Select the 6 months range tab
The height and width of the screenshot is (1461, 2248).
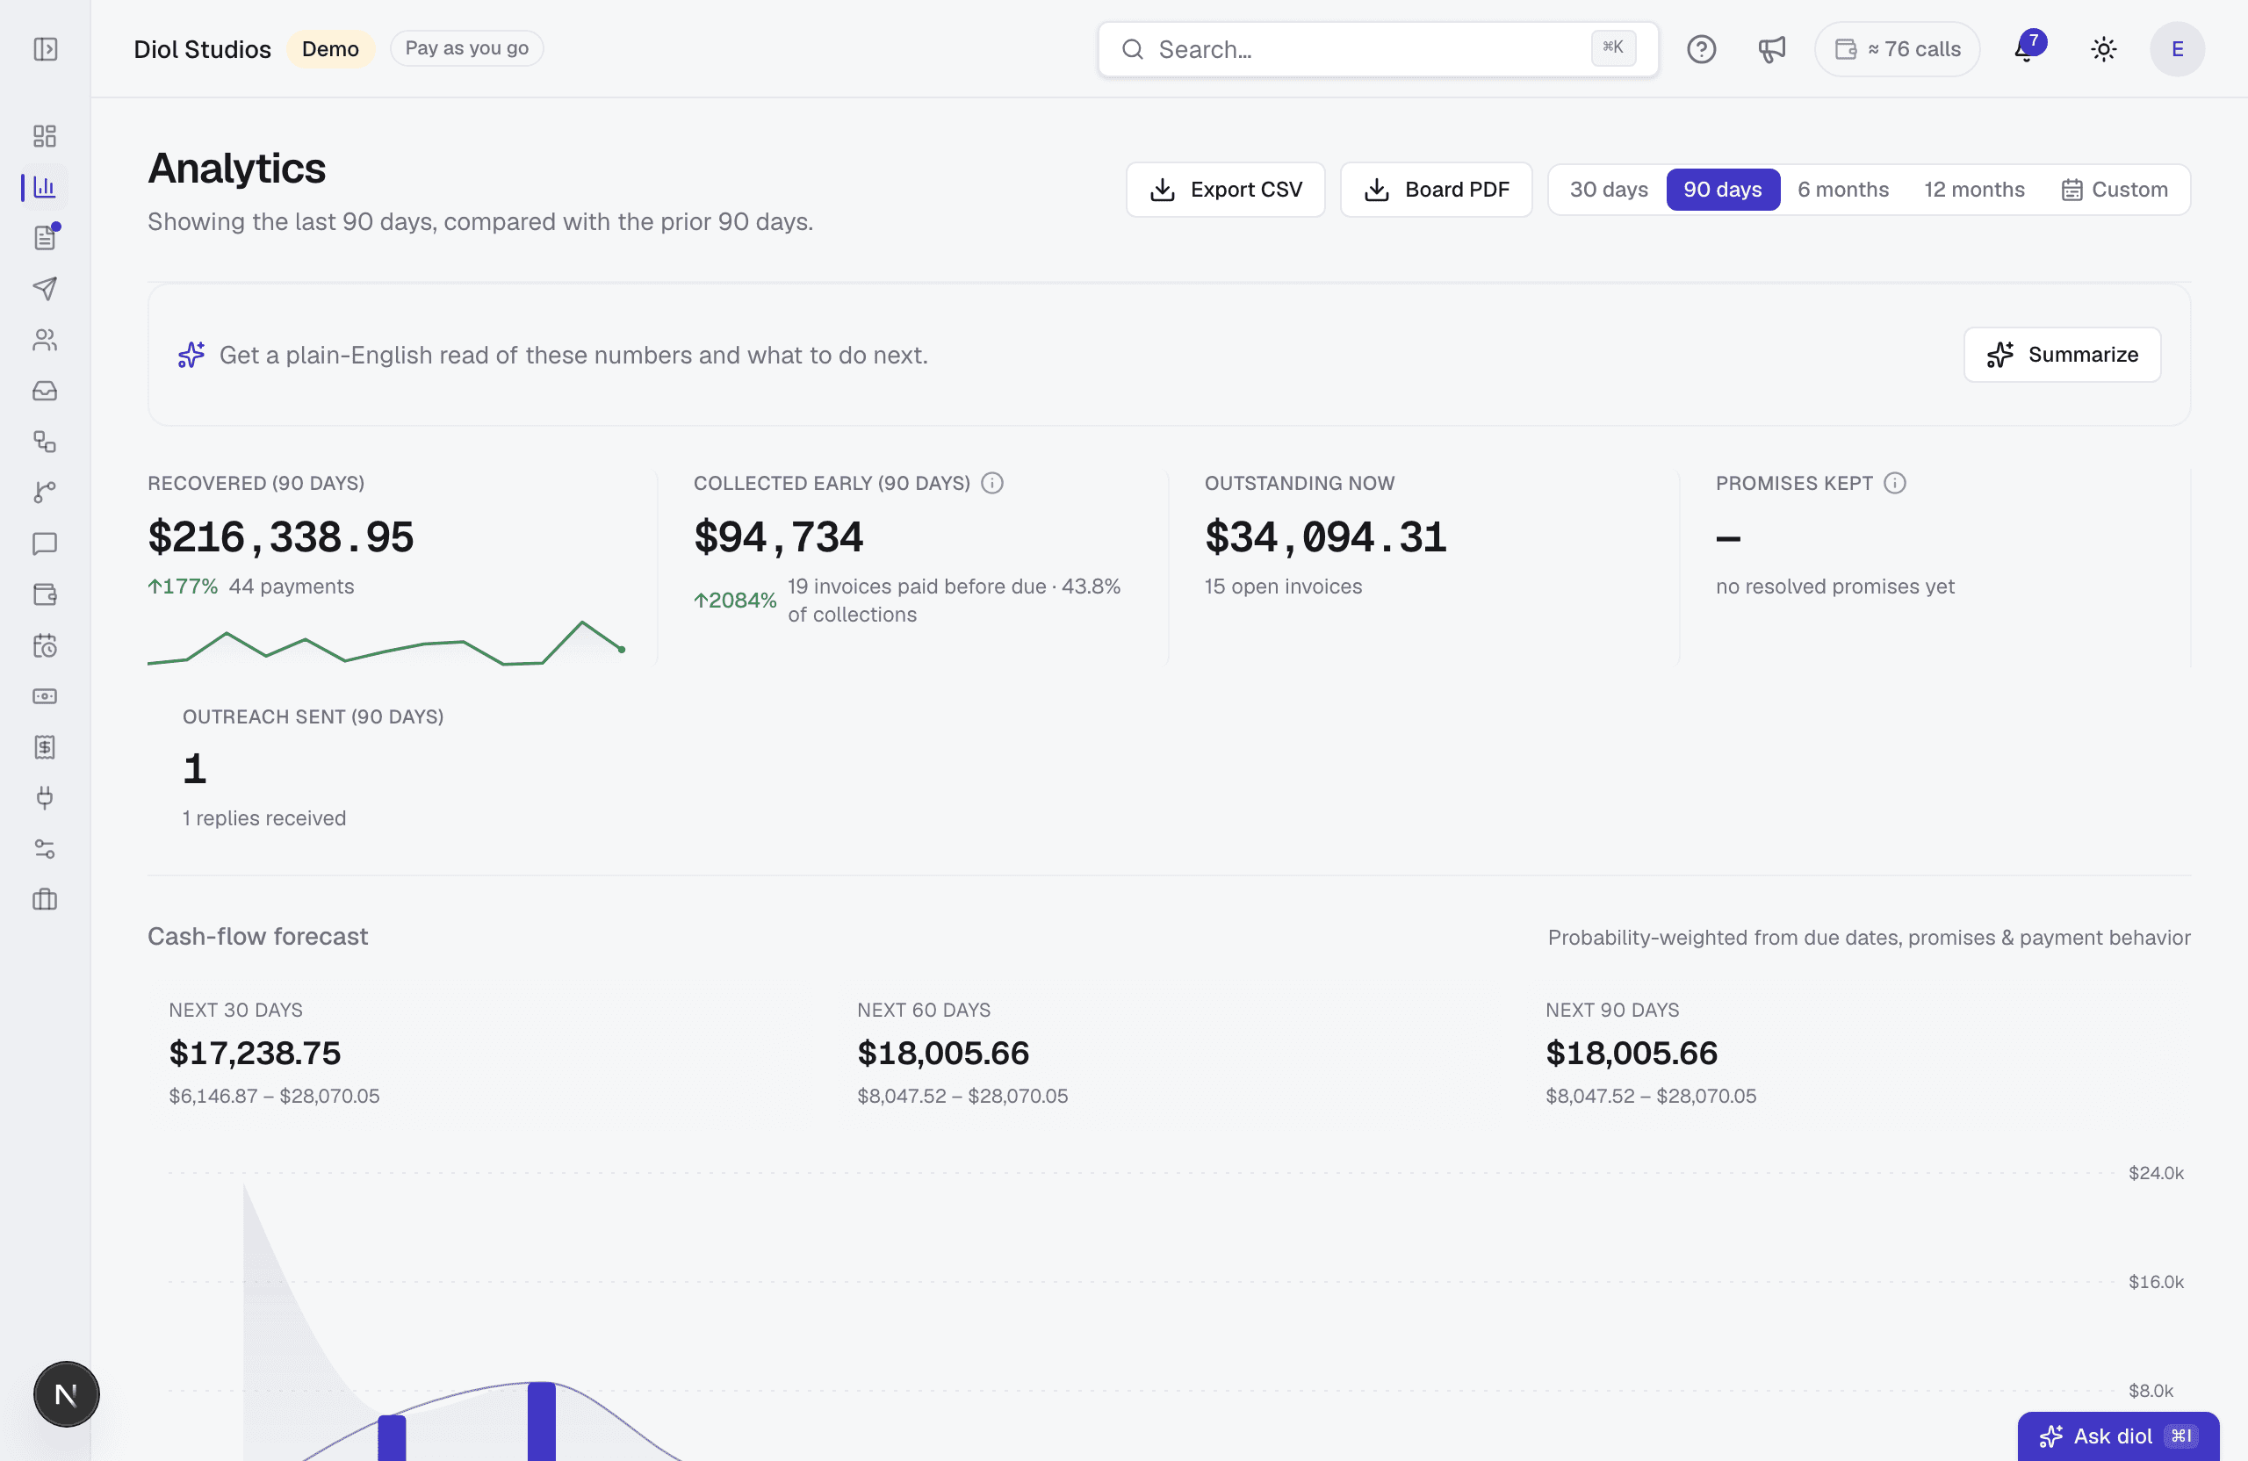pyautogui.click(x=1843, y=190)
